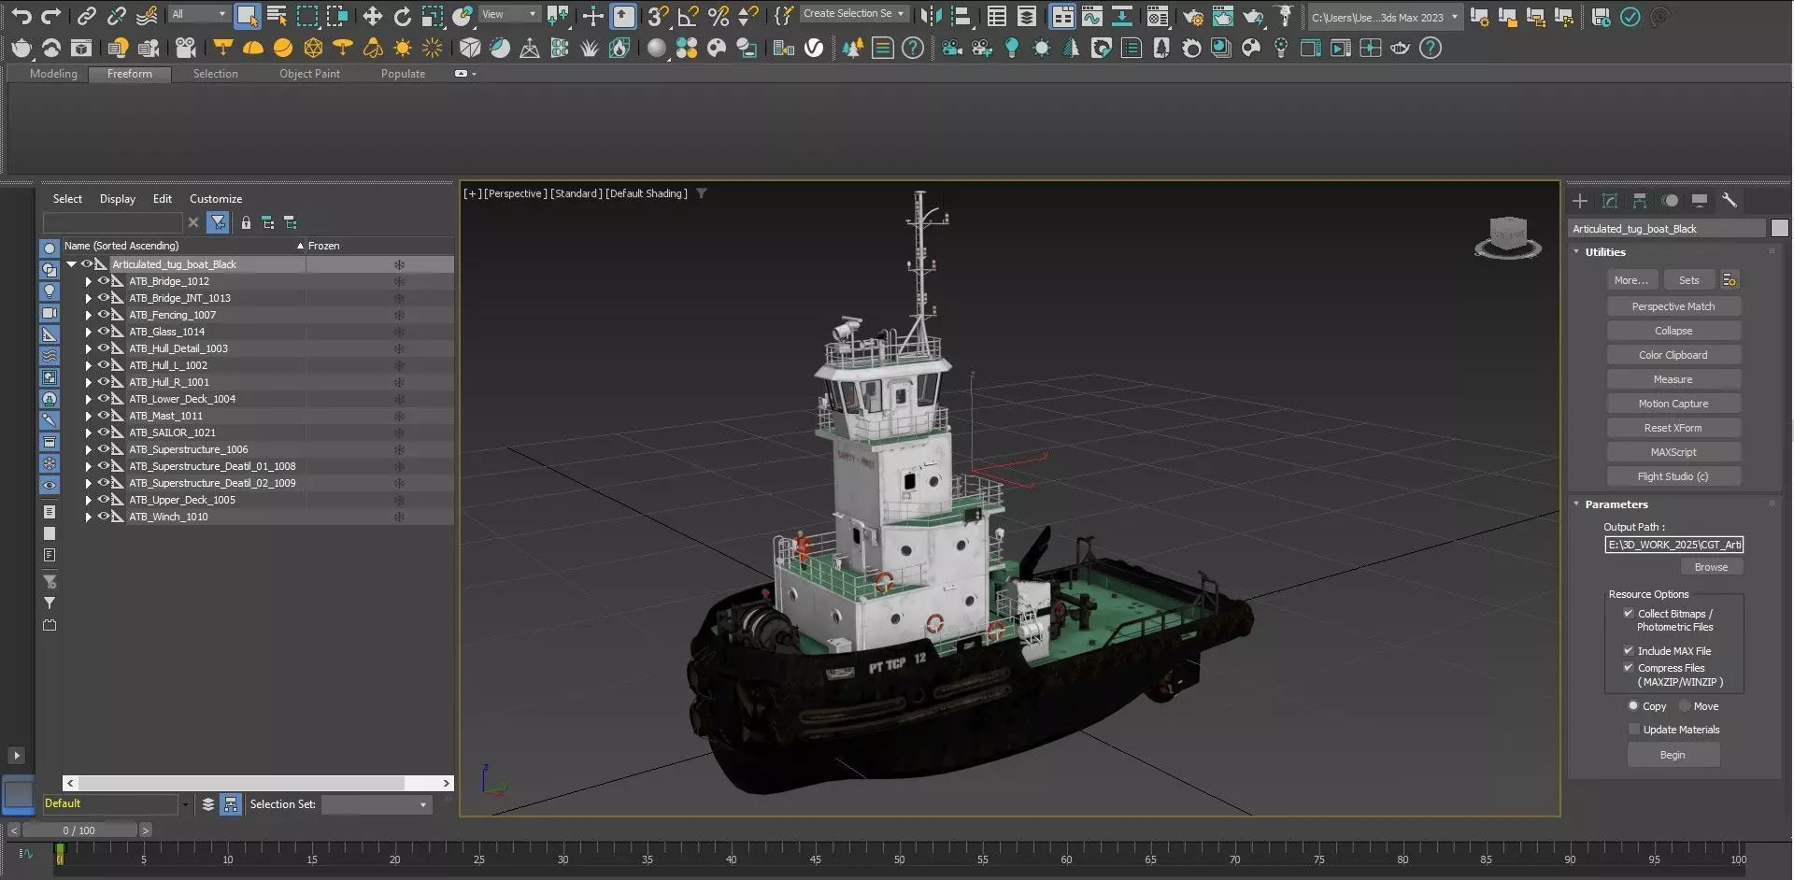Click the viewport filter funnel icon

click(x=702, y=193)
